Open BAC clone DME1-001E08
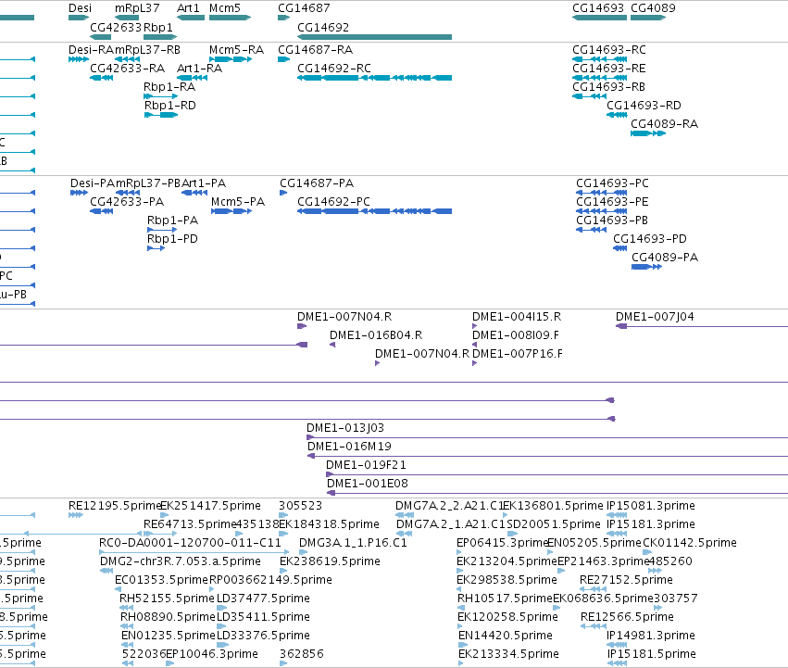The image size is (788, 668). [557, 493]
